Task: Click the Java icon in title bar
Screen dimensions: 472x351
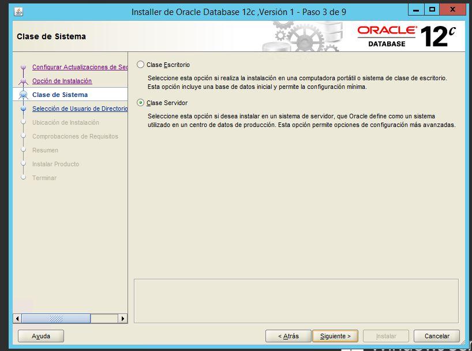Action: (x=18, y=12)
